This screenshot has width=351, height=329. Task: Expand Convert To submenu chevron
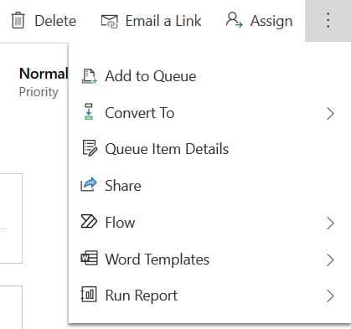[330, 114]
